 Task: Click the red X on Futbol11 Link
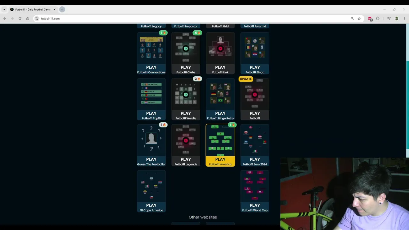(220, 49)
